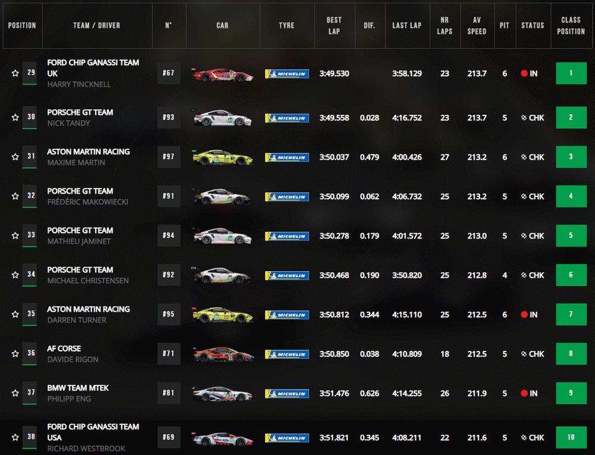The width and height of the screenshot is (595, 455).
Task: Favorite Harry Tincknell with the star icon
Action: (x=15, y=74)
